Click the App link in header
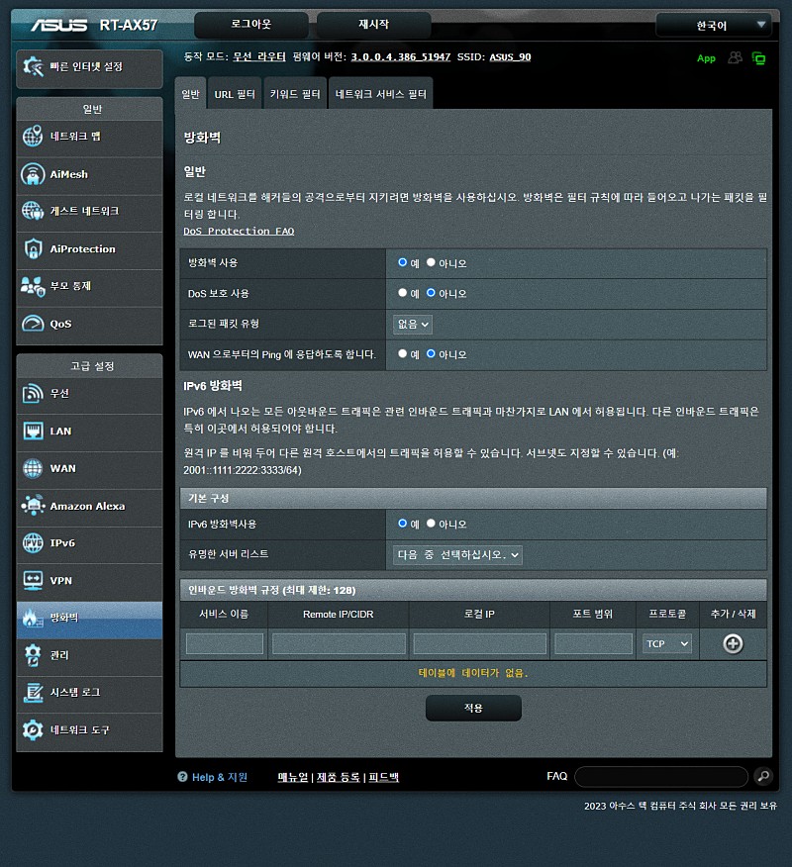Screen dimensions: 792x867 (x=706, y=58)
